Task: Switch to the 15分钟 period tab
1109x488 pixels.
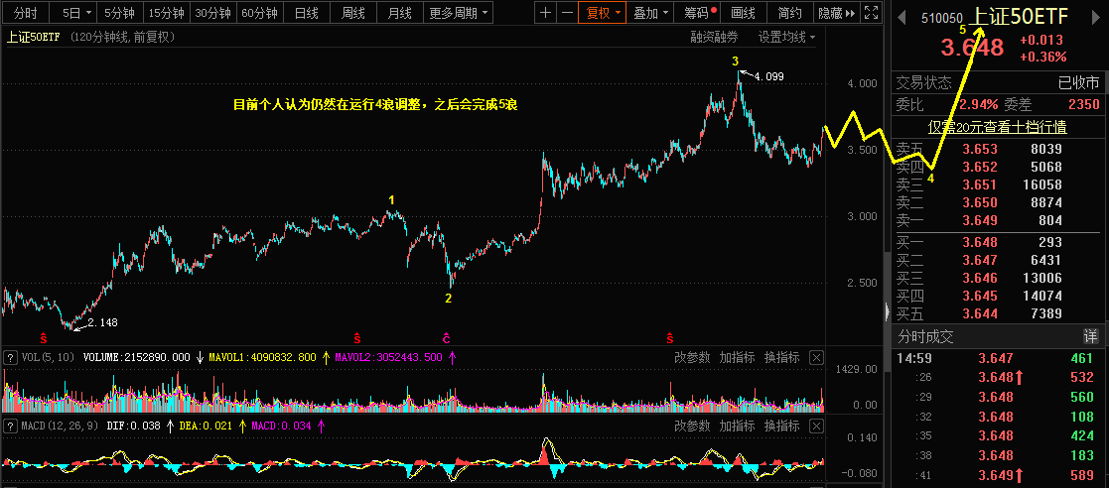Action: tap(166, 13)
